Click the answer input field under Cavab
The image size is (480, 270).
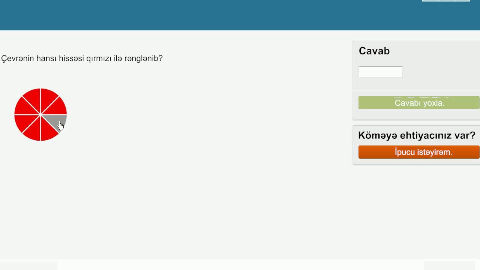[x=380, y=72]
